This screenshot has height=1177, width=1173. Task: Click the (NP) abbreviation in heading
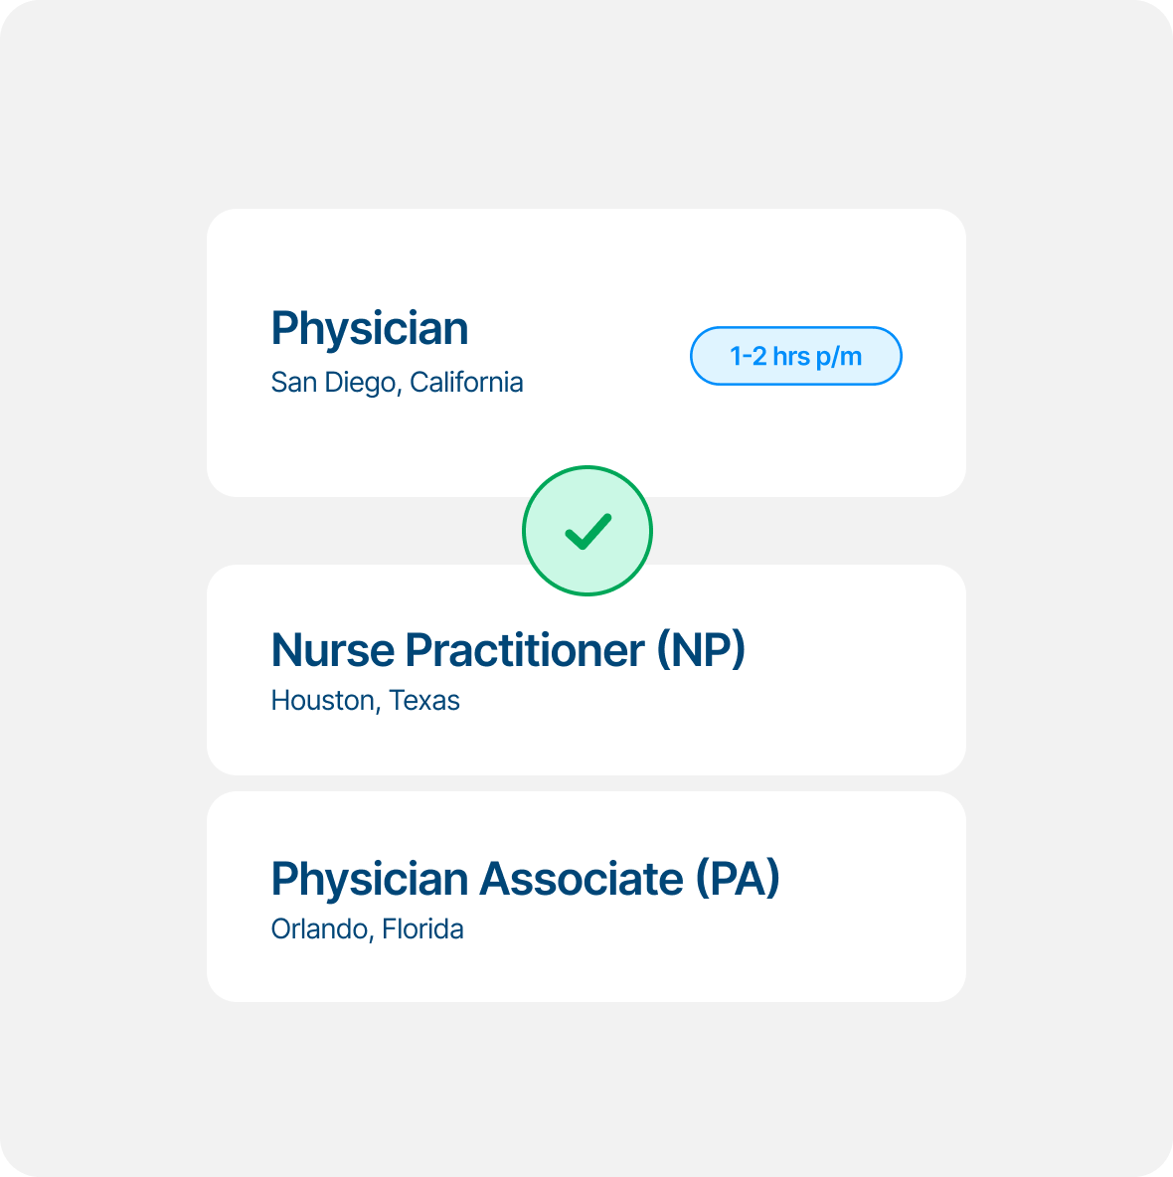[701, 650]
